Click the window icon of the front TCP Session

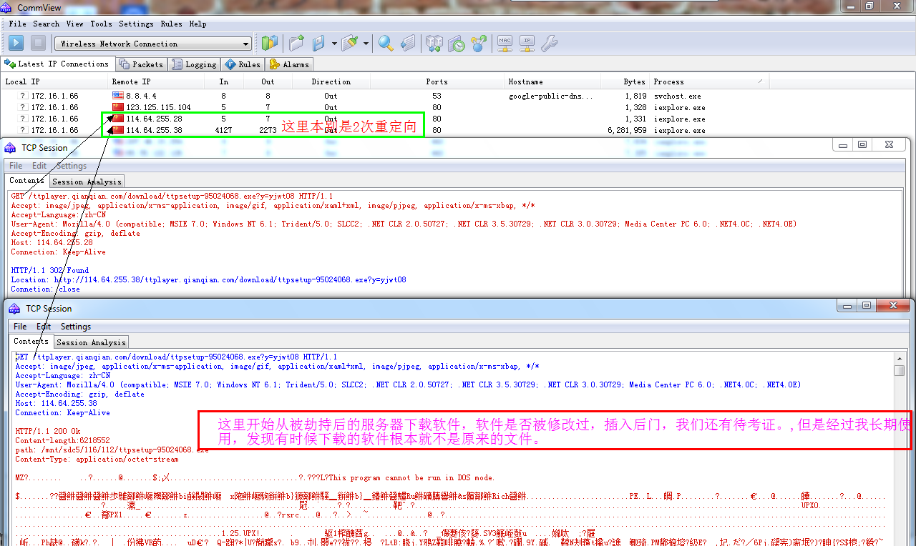(x=14, y=308)
